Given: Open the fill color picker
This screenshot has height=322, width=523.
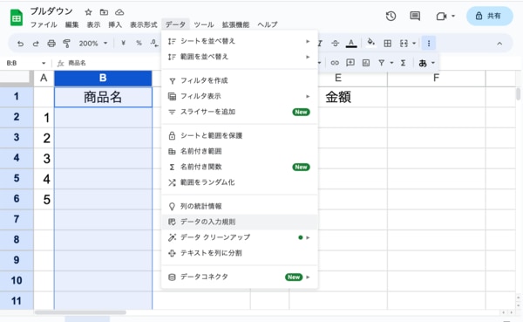Looking at the screenshot, I should 370,43.
